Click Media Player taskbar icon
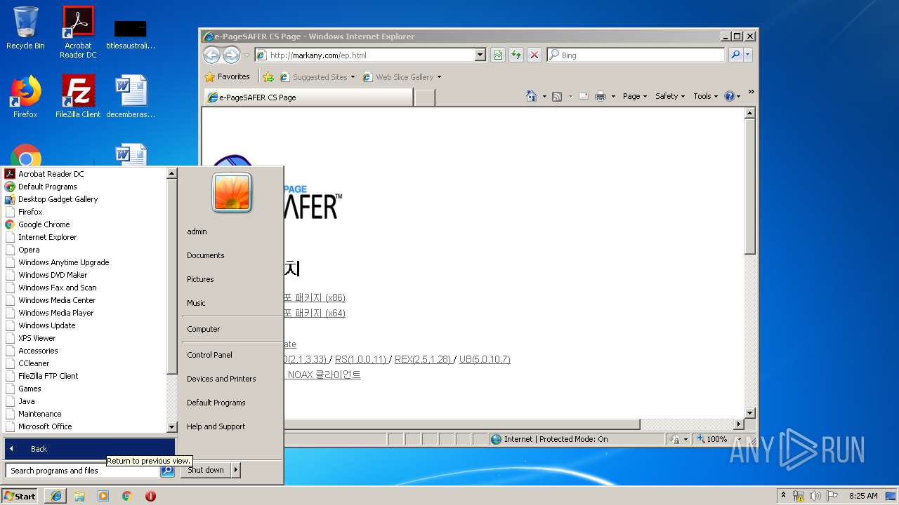899x505 pixels. coord(103,496)
